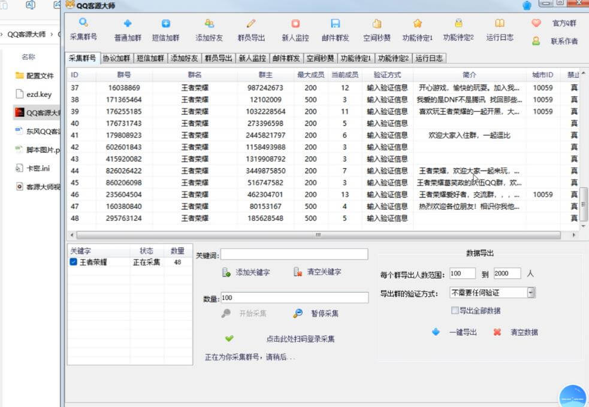Click the 官方Q群 heart icon

tap(536, 23)
